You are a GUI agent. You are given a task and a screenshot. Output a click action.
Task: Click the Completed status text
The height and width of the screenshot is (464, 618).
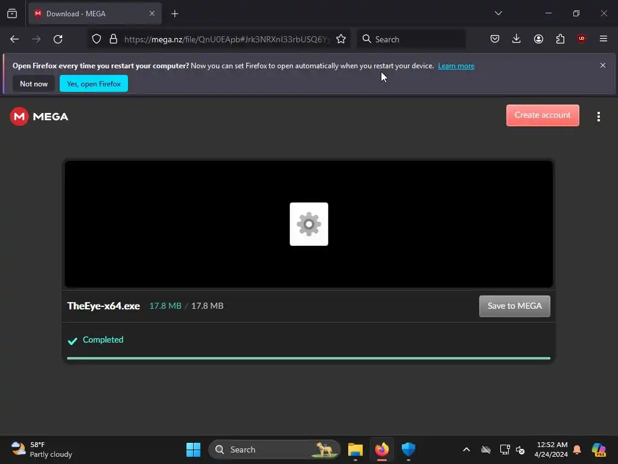click(103, 340)
